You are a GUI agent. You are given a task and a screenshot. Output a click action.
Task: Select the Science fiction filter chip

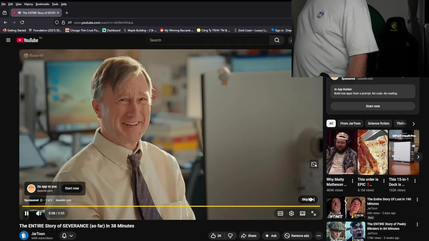pos(378,124)
